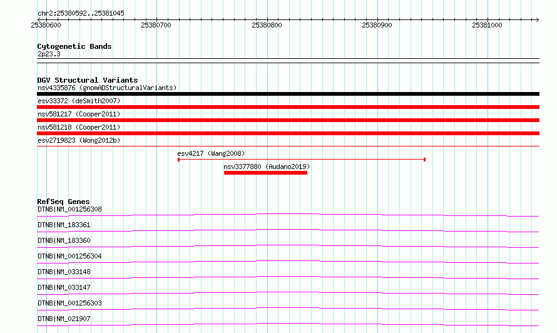Click ruler position 25380700
This screenshot has height=333, width=557.
point(156,25)
